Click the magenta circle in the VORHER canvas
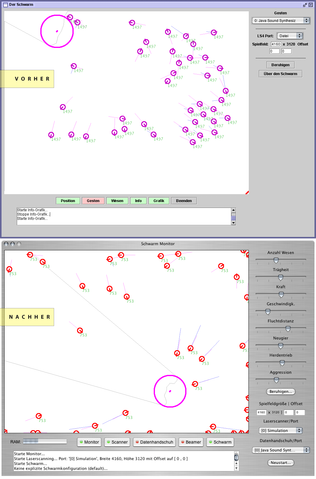 (57, 31)
